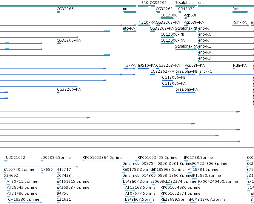Select the AT13168.5prime EST label
This screenshot has width=254, height=204.
tap(140, 188)
